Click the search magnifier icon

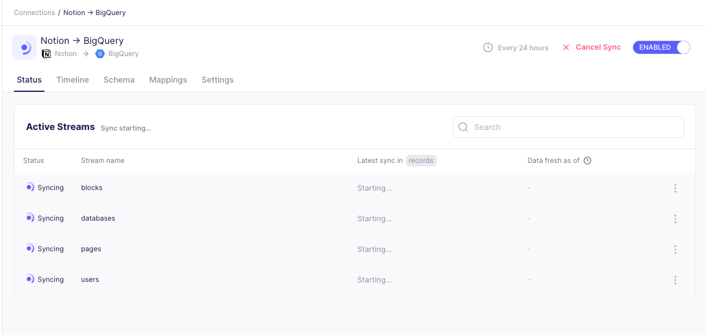(463, 127)
